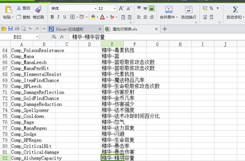Click the currency format icon
245x161 pixels.
tap(205, 8)
